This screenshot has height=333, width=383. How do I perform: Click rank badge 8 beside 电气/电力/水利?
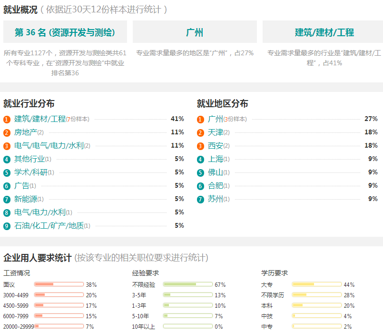click(x=7, y=212)
